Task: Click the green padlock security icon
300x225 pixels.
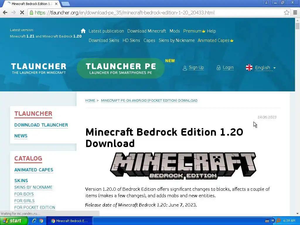Action: click(x=31, y=13)
